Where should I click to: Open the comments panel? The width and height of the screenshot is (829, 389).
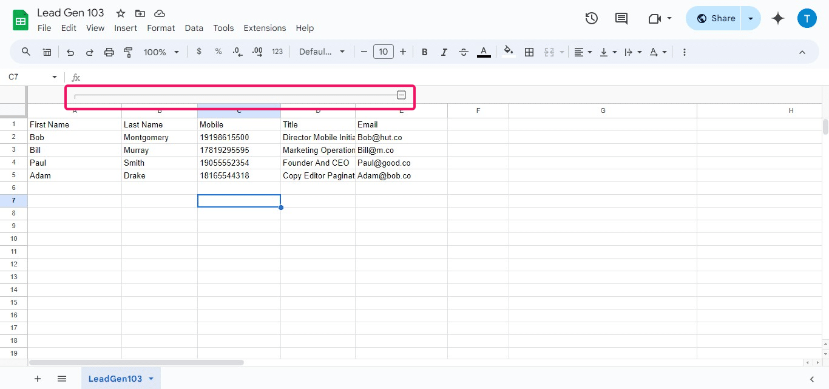point(621,18)
